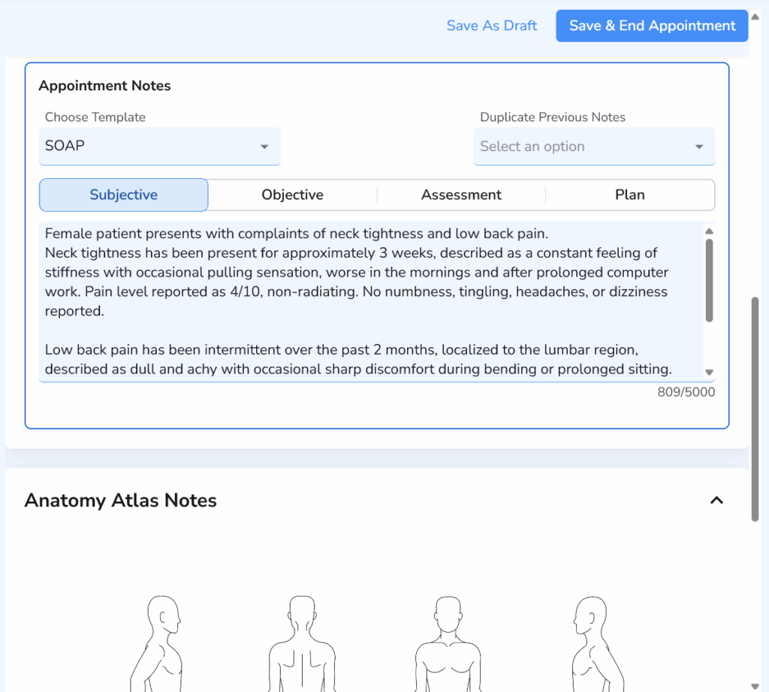Image resolution: width=769 pixels, height=692 pixels.
Task: Click the Choose Template dropdown arrow
Action: click(x=264, y=147)
